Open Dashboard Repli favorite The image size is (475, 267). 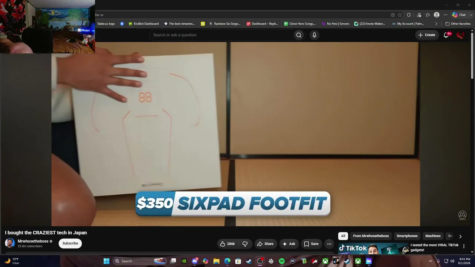262,24
